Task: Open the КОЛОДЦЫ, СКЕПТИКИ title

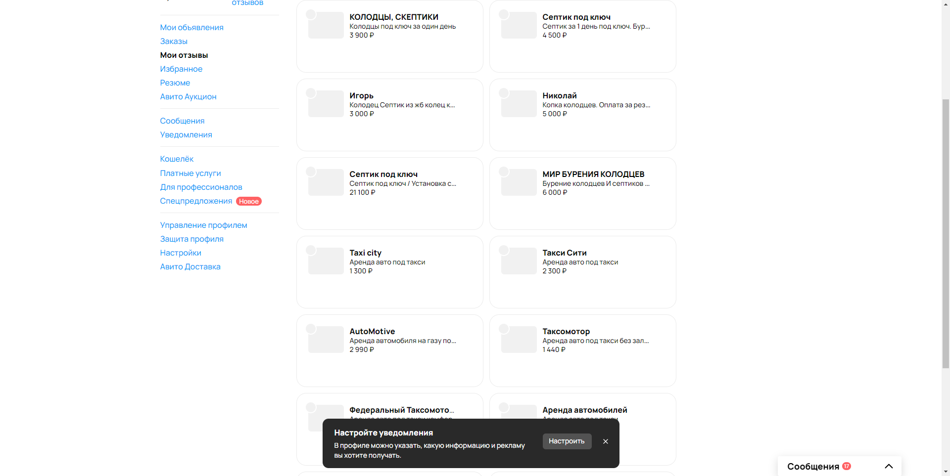Action: pos(394,17)
